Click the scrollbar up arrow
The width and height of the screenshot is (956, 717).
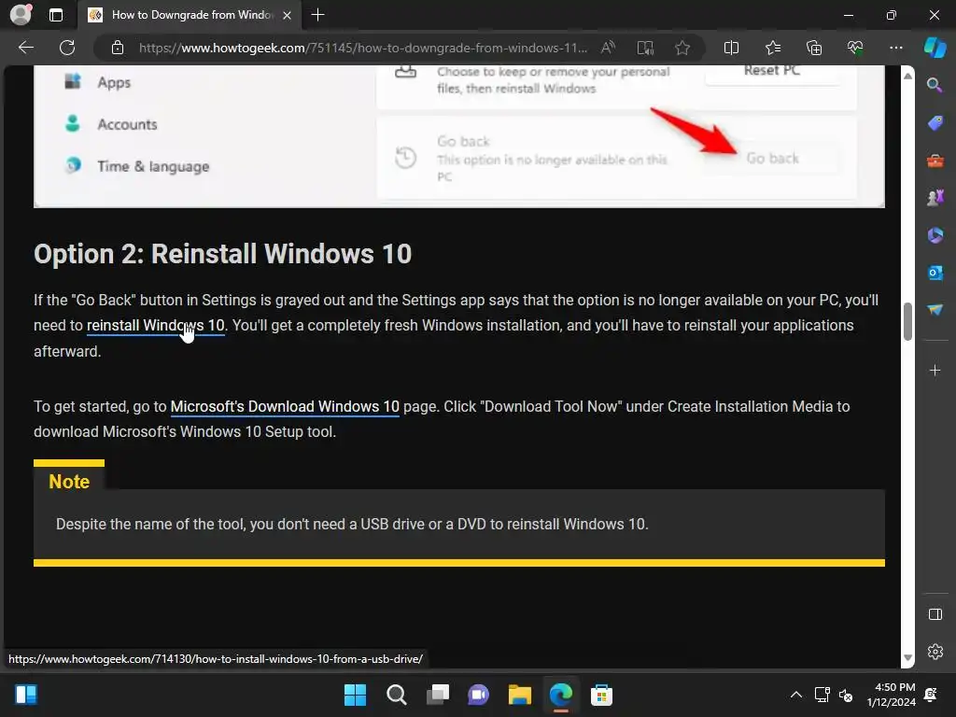[x=907, y=76]
